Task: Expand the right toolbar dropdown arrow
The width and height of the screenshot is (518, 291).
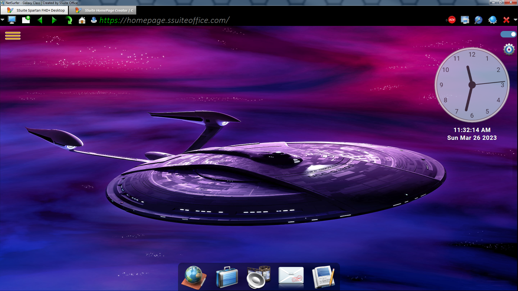Action: click(515, 20)
